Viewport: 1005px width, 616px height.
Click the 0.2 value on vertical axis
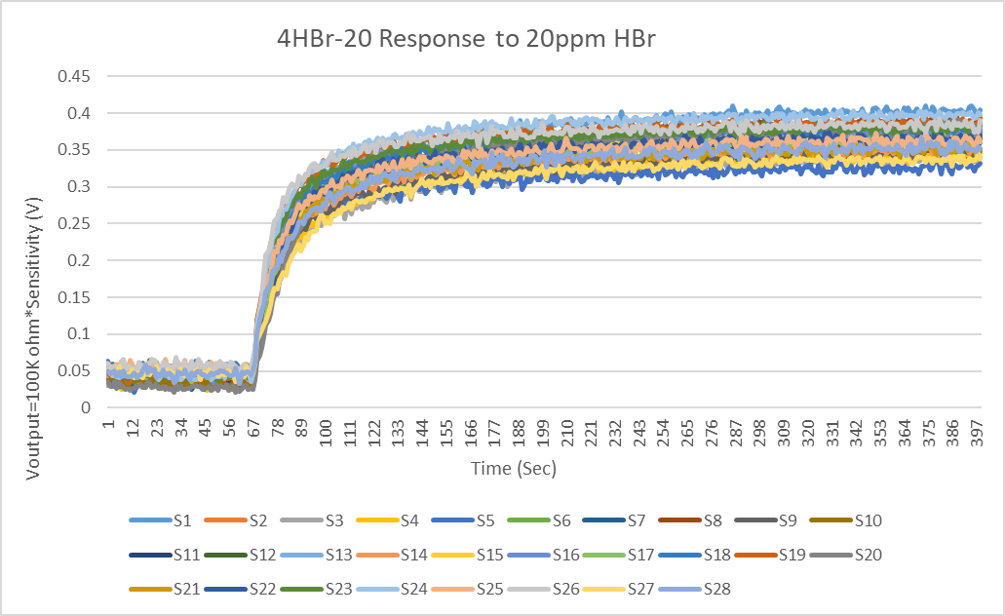[79, 260]
